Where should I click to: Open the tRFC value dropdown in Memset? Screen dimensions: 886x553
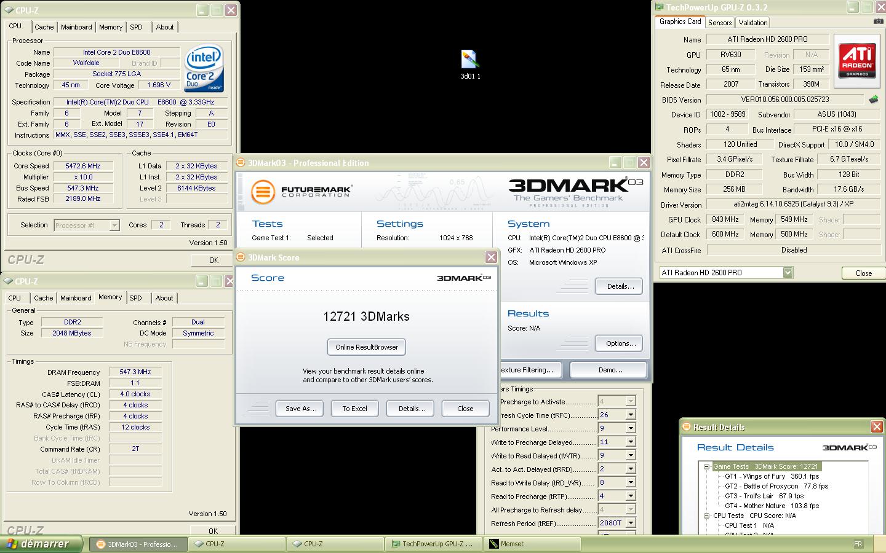pyautogui.click(x=630, y=415)
